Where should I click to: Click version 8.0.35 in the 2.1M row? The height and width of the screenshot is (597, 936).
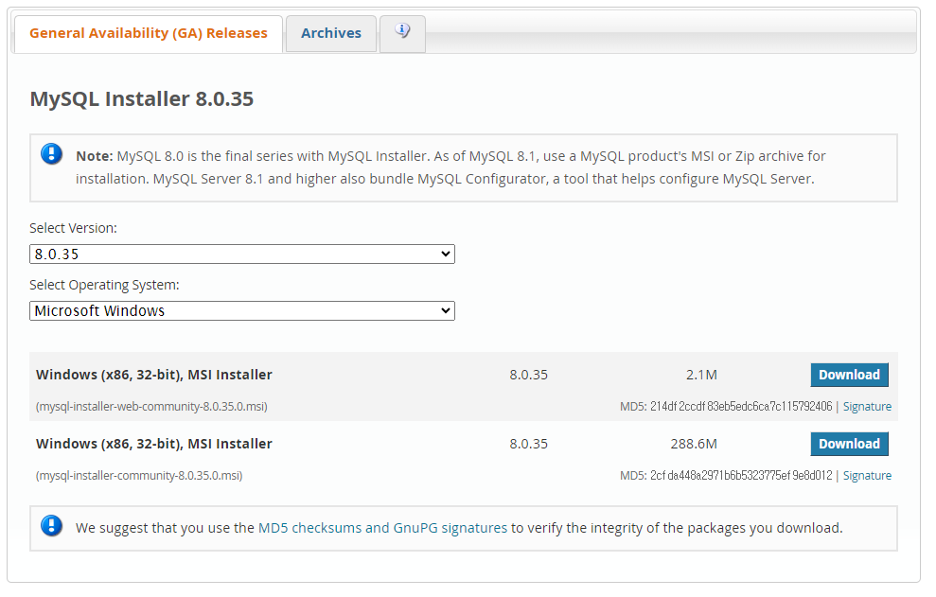pyautogui.click(x=528, y=375)
